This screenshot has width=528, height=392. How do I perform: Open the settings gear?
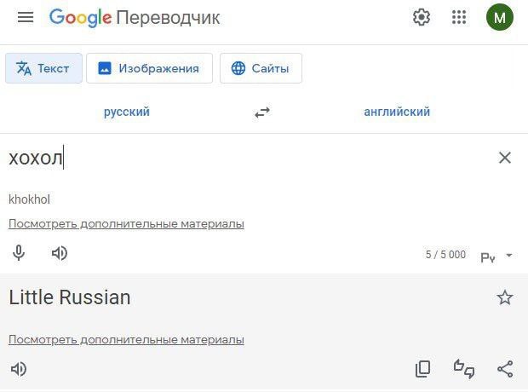click(422, 17)
